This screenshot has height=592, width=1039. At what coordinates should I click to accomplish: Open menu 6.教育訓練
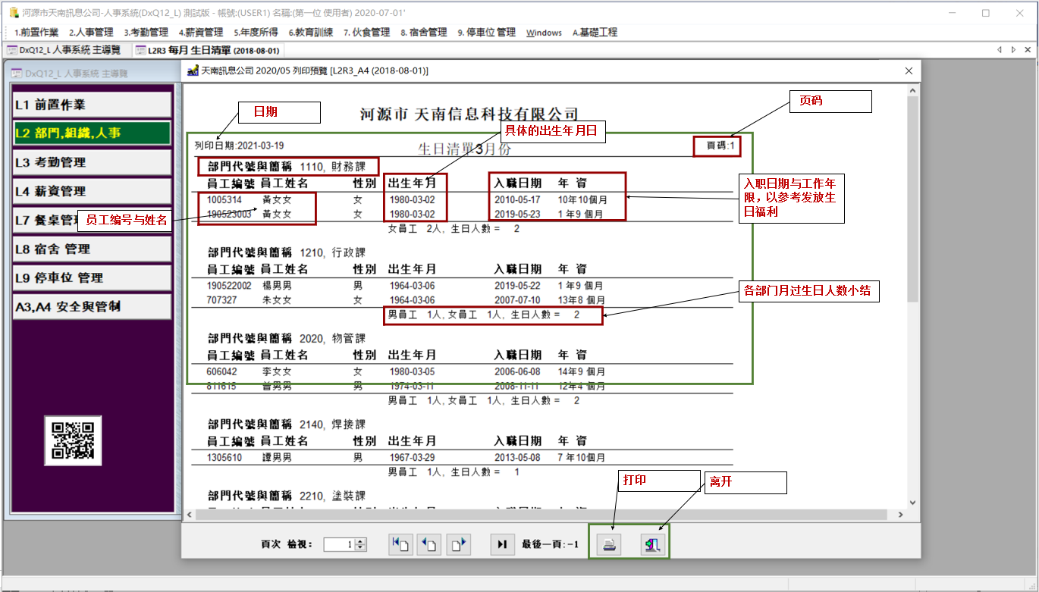[311, 33]
